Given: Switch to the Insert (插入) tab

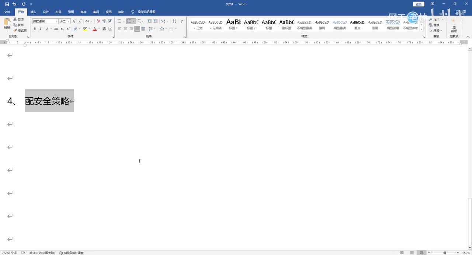Looking at the screenshot, I should (x=33, y=12).
